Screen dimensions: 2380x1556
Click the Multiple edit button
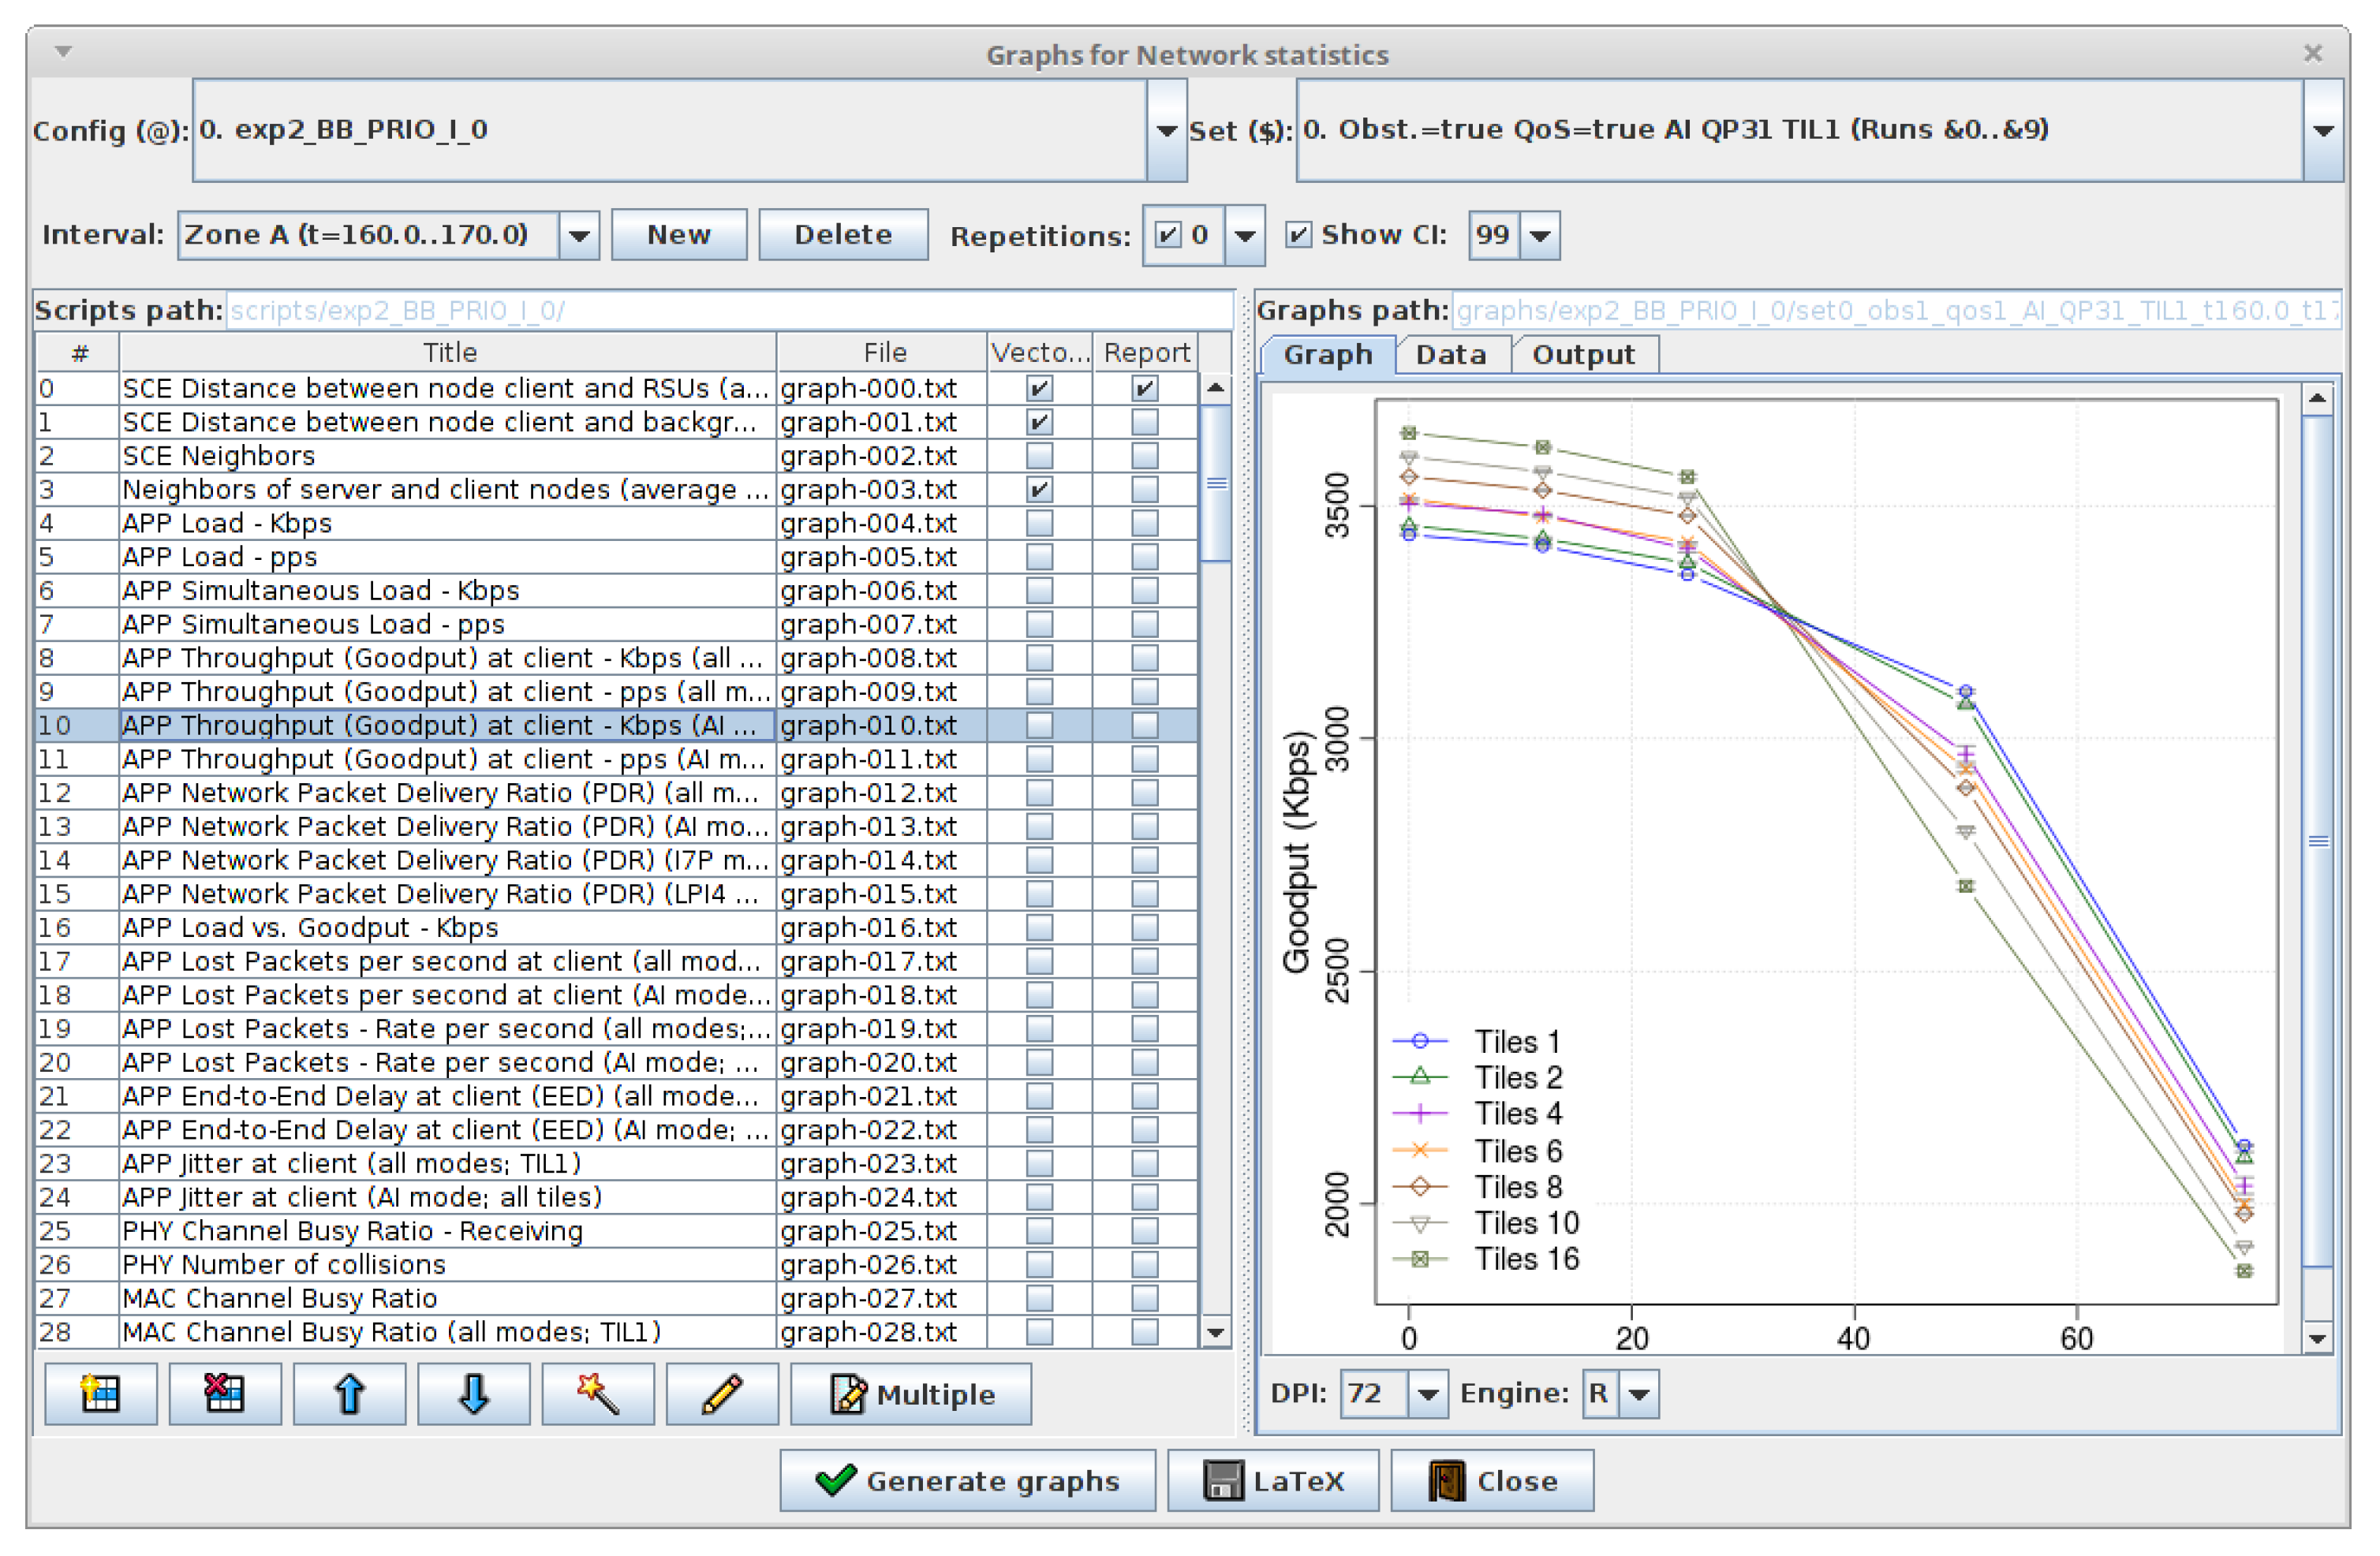(x=911, y=1393)
